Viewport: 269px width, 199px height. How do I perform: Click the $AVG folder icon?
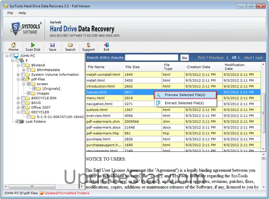click(28, 103)
